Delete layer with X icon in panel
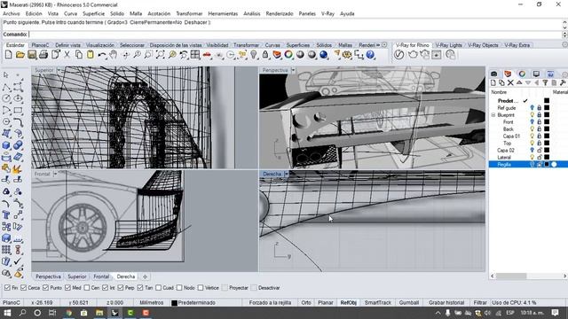The height and width of the screenshot is (319, 568). 510,82
